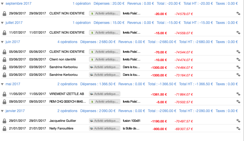Open the category badge on the 29/01/2017 row
The width and height of the screenshot is (244, 141).
(x=105, y=121)
